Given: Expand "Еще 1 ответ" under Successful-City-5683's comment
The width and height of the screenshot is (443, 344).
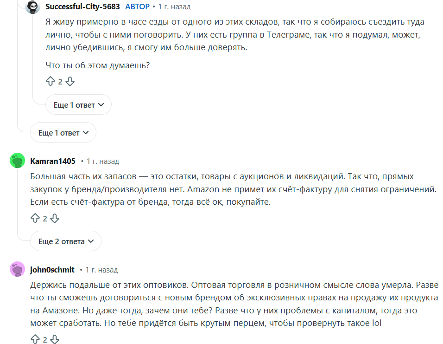Looking at the screenshot, I should click(x=78, y=104).
